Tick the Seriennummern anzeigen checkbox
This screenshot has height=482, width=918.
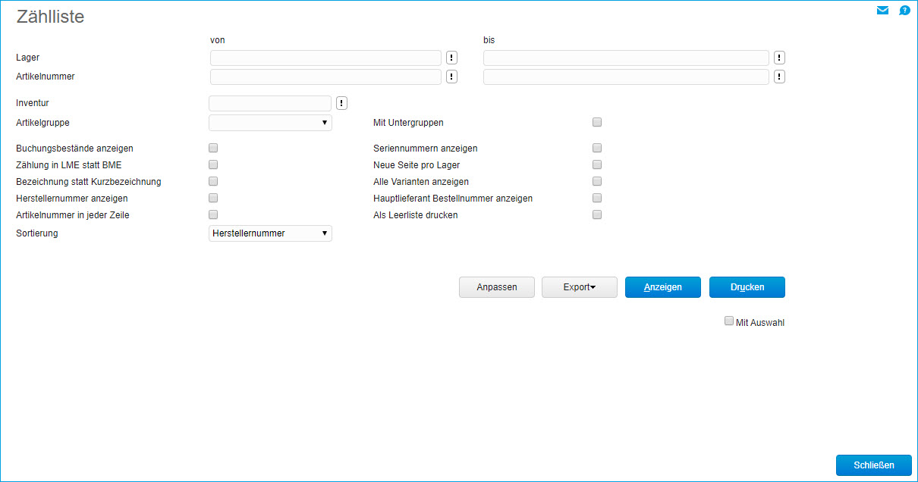[x=597, y=149]
